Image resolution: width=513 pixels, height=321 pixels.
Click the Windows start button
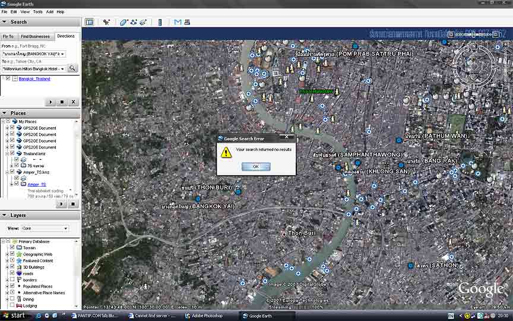pyautogui.click(x=15, y=316)
